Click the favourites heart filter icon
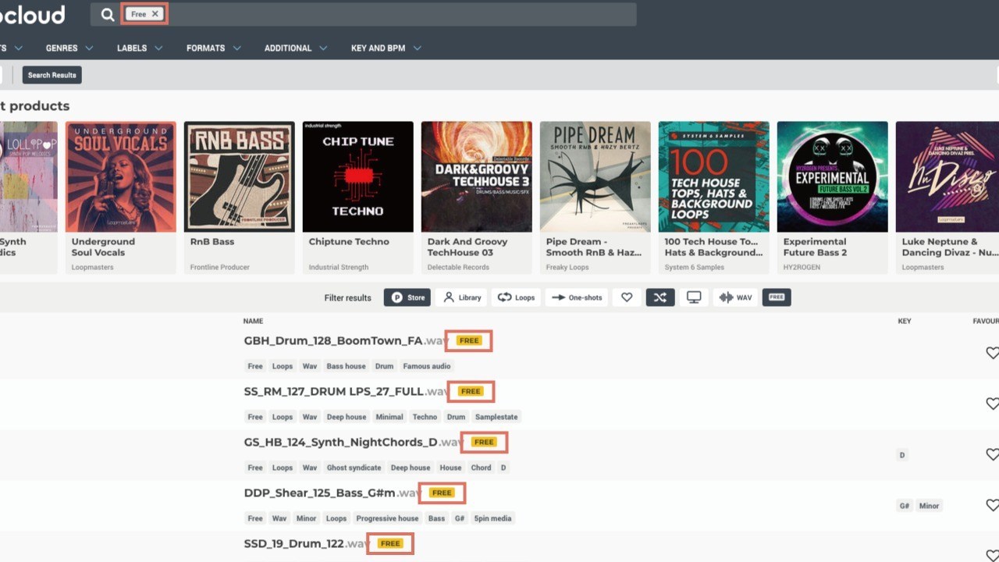 pyautogui.click(x=626, y=297)
